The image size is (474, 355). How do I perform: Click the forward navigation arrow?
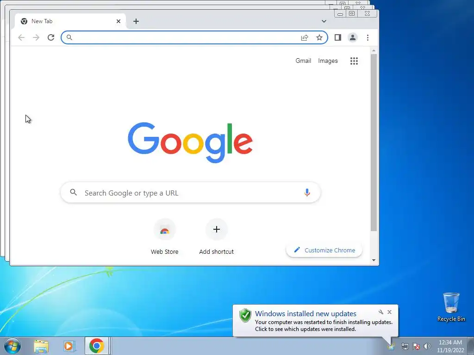tap(36, 37)
